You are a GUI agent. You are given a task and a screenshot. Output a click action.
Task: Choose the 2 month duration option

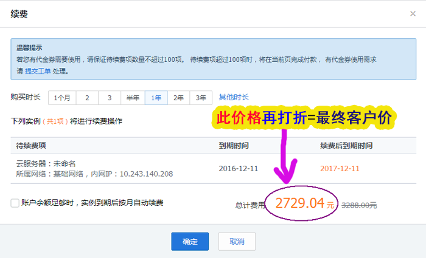point(87,97)
